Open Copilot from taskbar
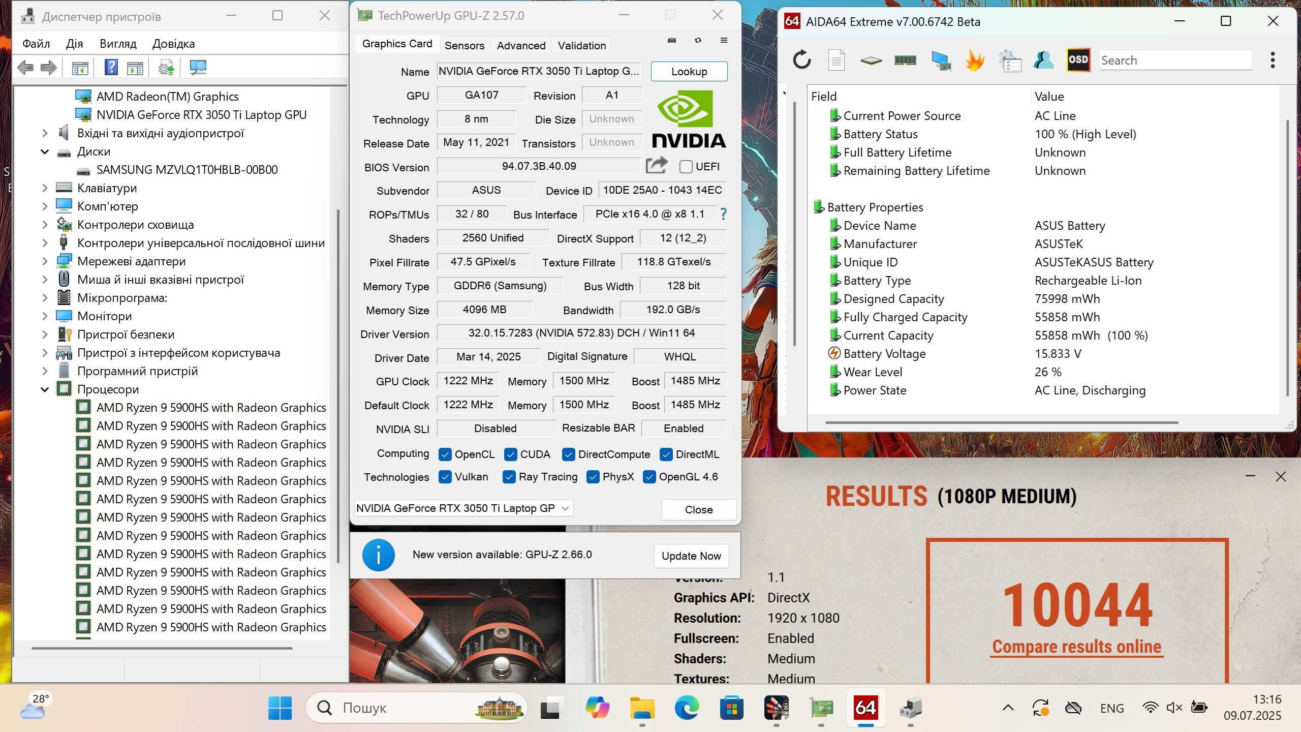The height and width of the screenshot is (732, 1301). [598, 708]
